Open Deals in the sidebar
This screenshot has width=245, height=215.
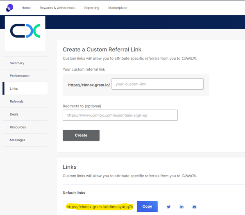(x=25, y=114)
